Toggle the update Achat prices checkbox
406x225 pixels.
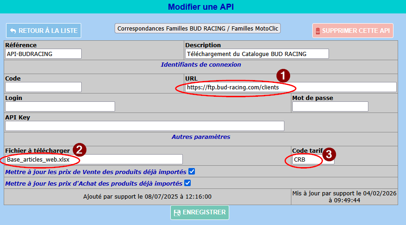[x=188, y=183]
